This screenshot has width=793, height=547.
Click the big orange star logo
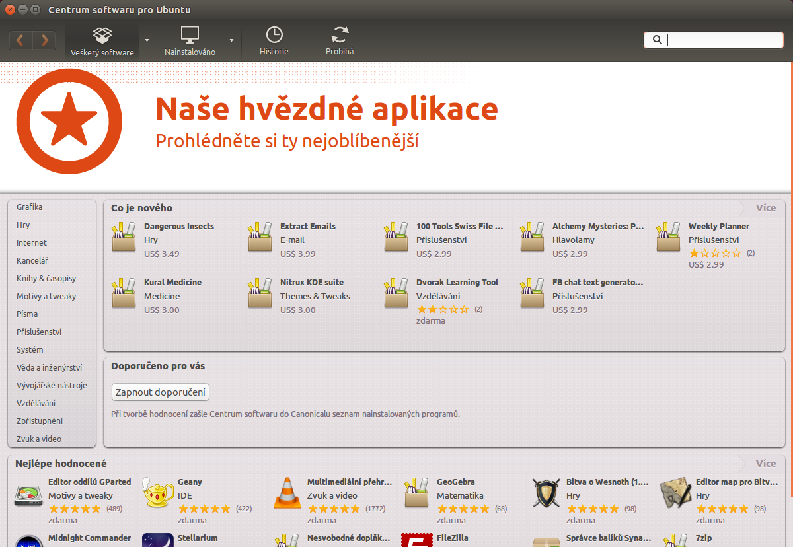click(69, 122)
